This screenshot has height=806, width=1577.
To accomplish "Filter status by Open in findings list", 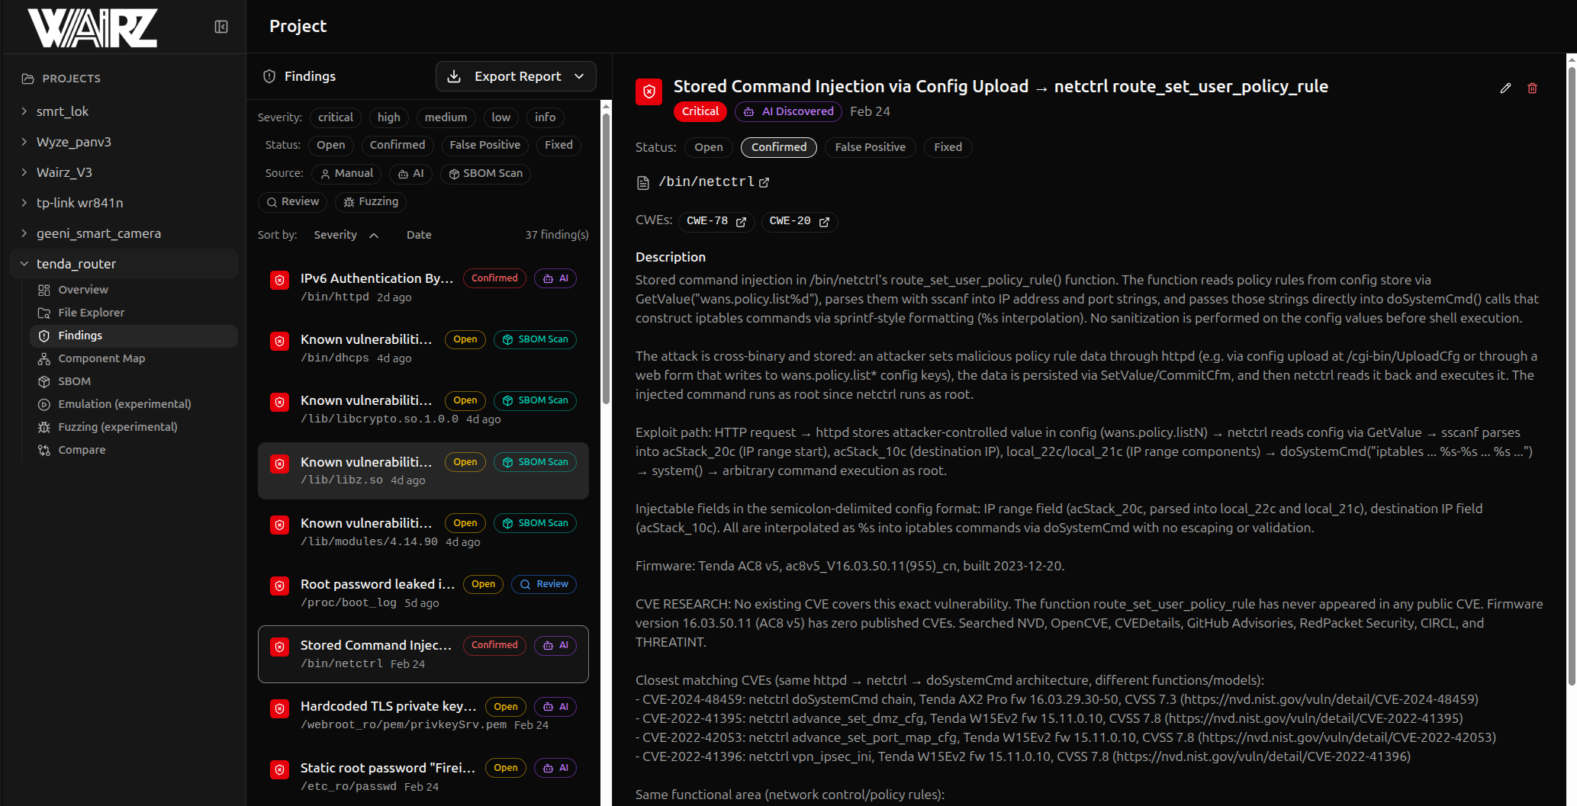I will coord(331,145).
